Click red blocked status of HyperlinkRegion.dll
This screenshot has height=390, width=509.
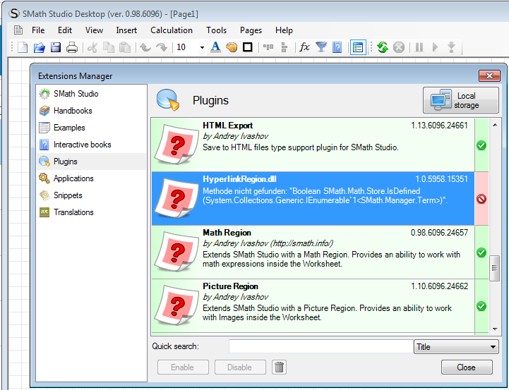pos(481,199)
